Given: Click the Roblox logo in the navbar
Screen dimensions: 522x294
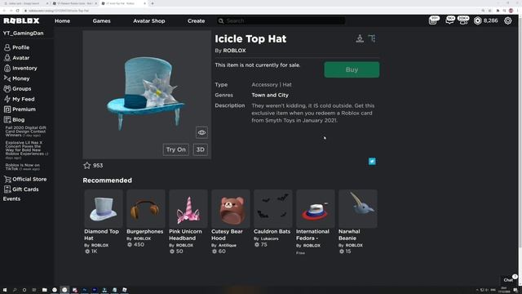Looking at the screenshot, I should pyautogui.click(x=21, y=20).
